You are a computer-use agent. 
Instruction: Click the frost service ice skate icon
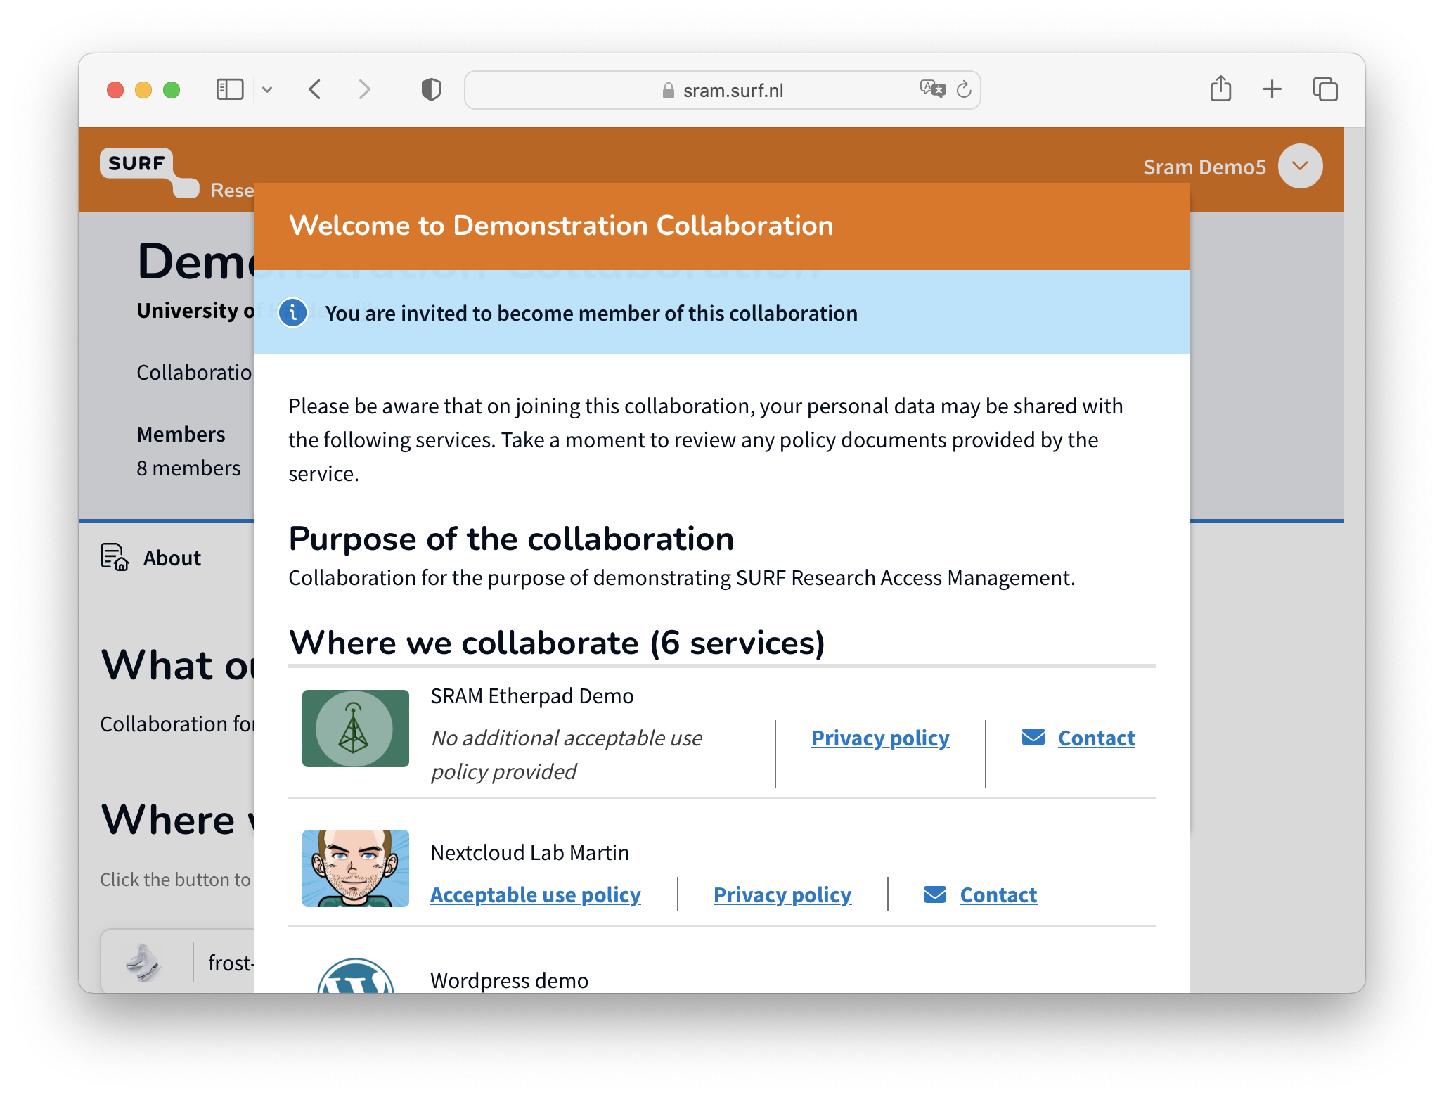point(143,963)
